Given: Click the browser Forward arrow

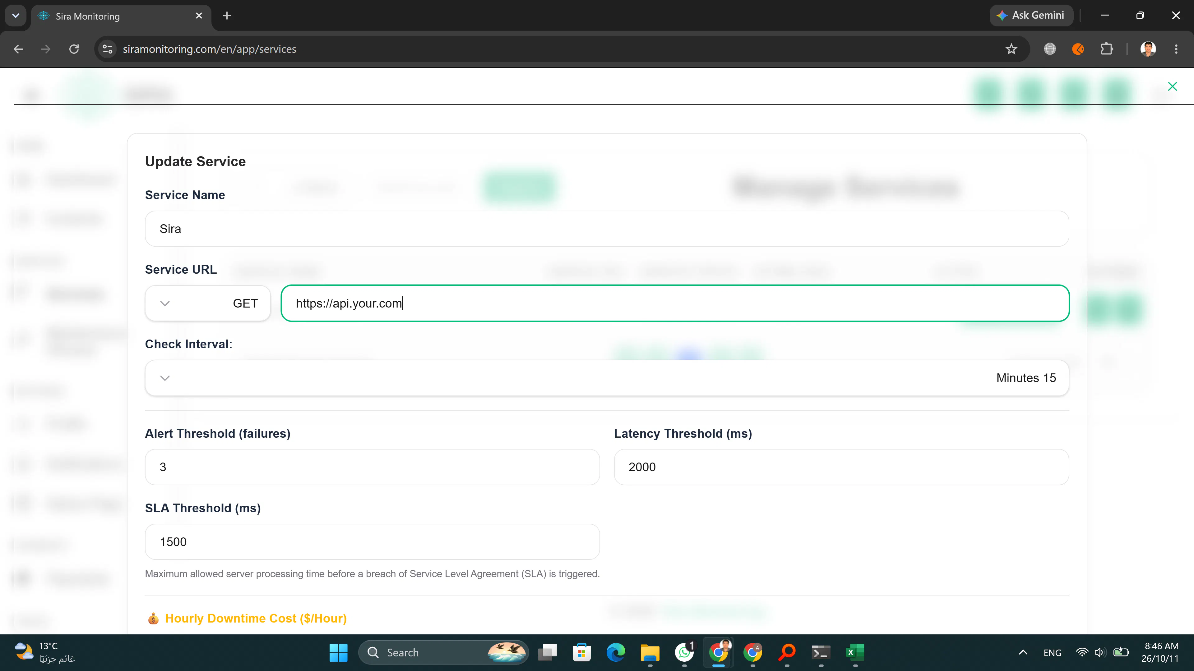Looking at the screenshot, I should click(46, 49).
